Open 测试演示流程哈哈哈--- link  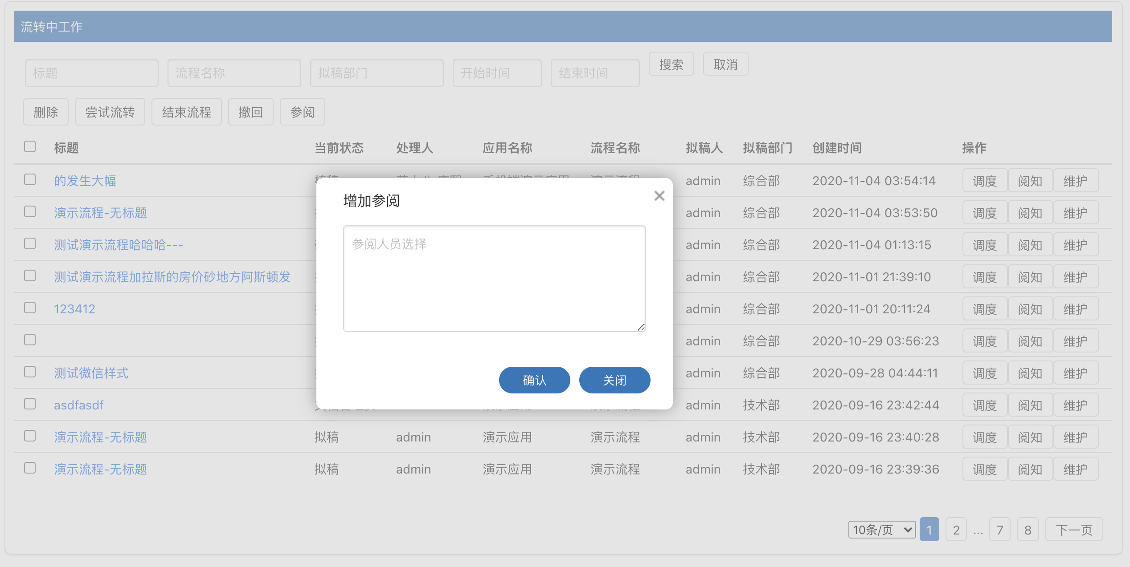[119, 245]
